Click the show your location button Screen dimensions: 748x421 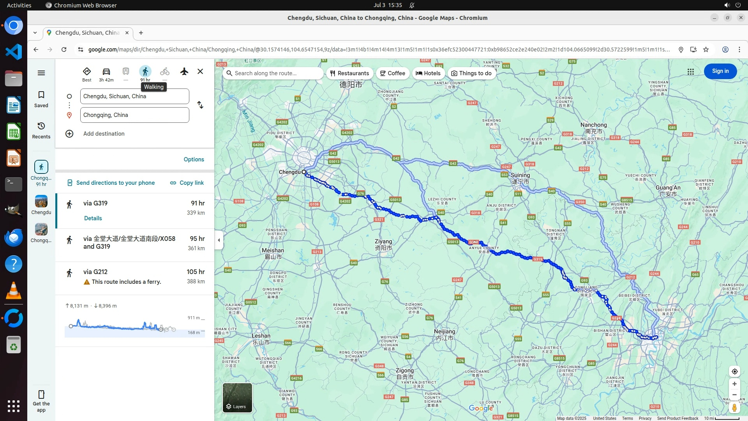click(734, 371)
